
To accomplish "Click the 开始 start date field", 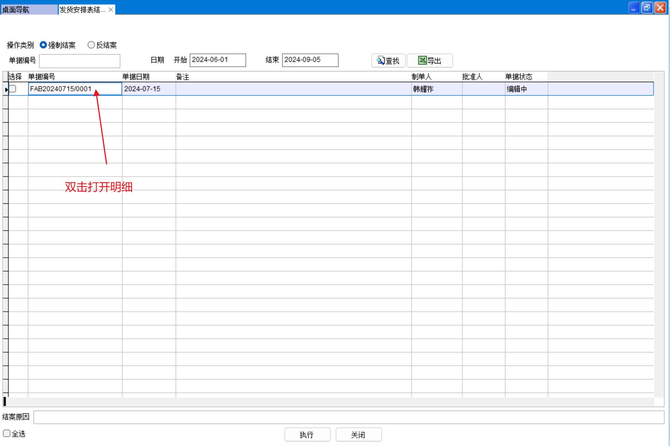I will (x=218, y=60).
